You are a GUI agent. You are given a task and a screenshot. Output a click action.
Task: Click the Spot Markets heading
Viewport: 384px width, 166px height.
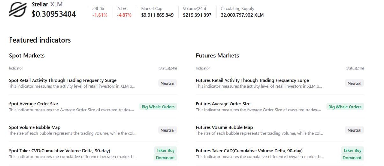pos(27,56)
